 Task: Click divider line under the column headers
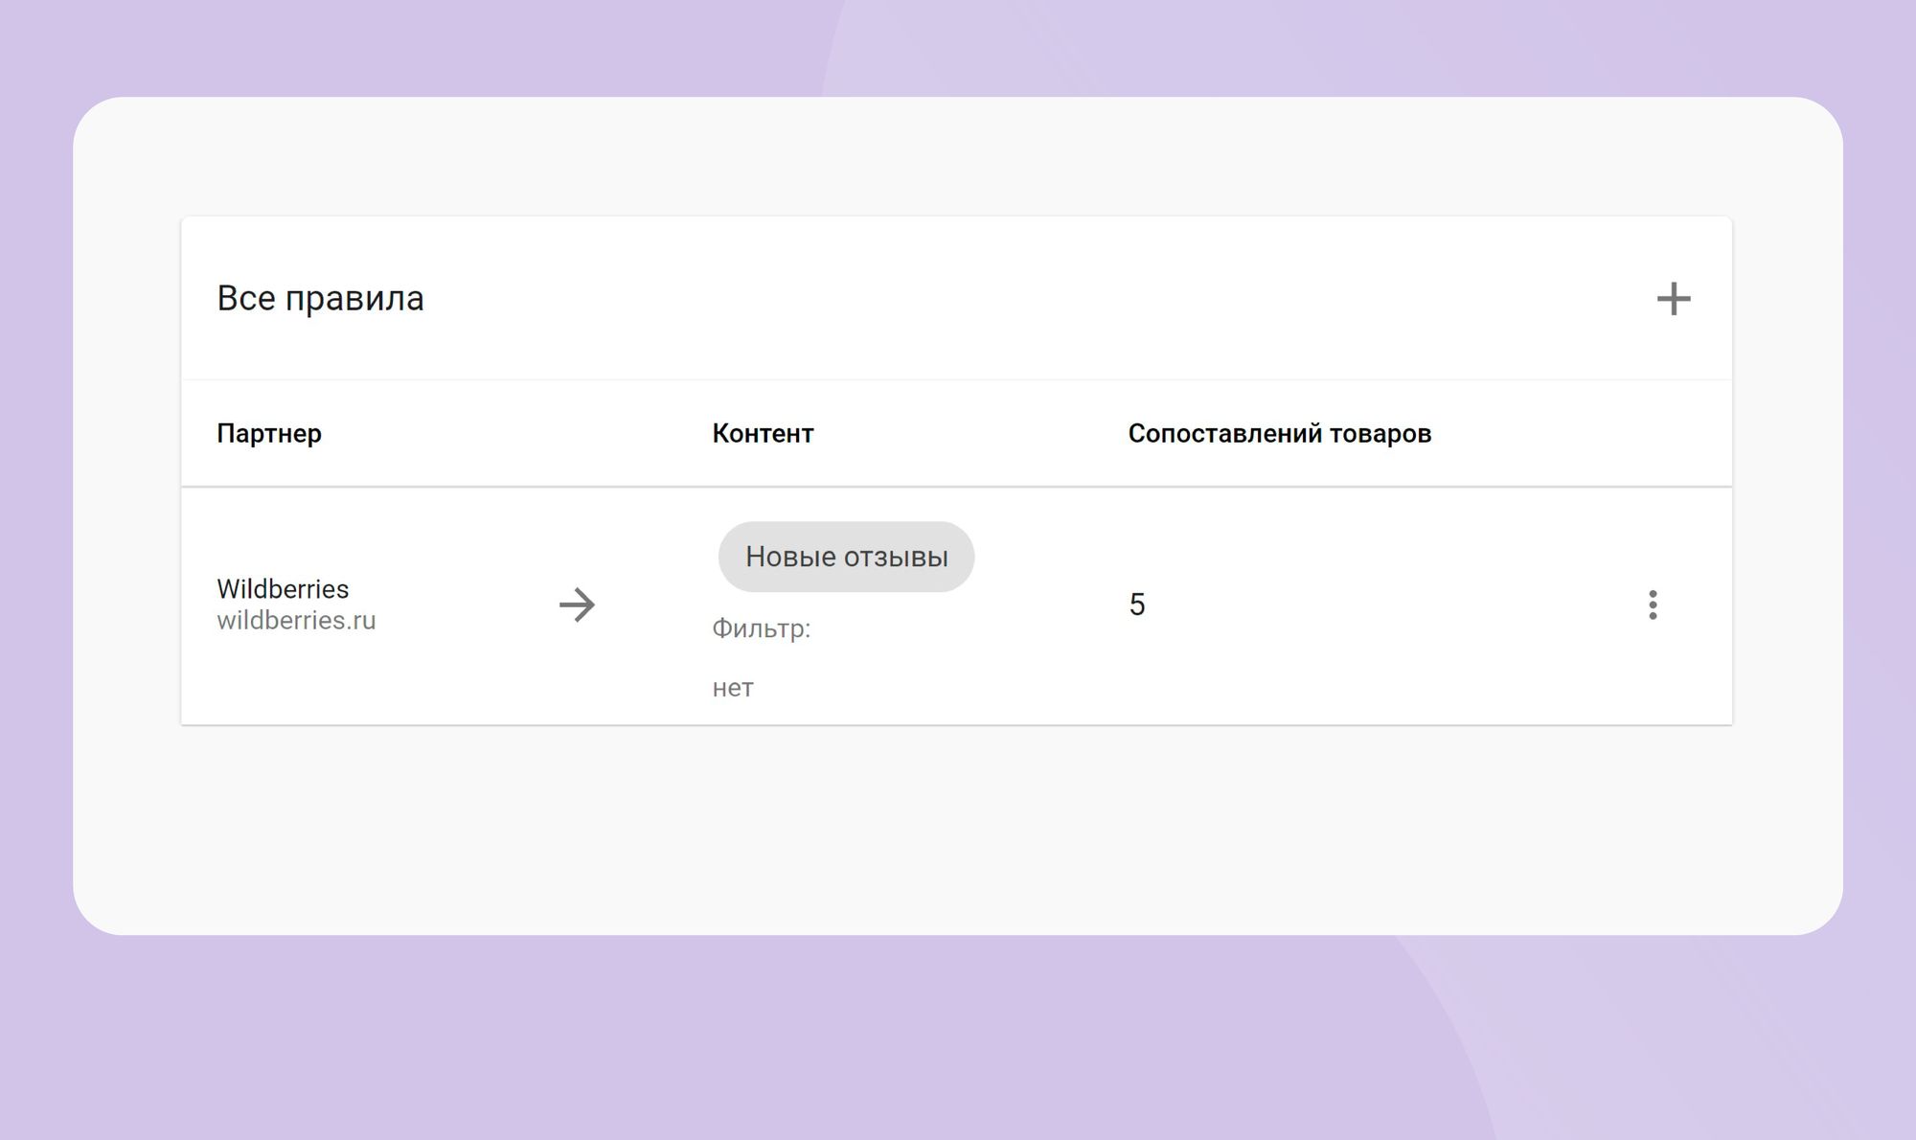pyautogui.click(x=958, y=487)
